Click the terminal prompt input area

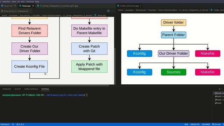pos(87,95)
